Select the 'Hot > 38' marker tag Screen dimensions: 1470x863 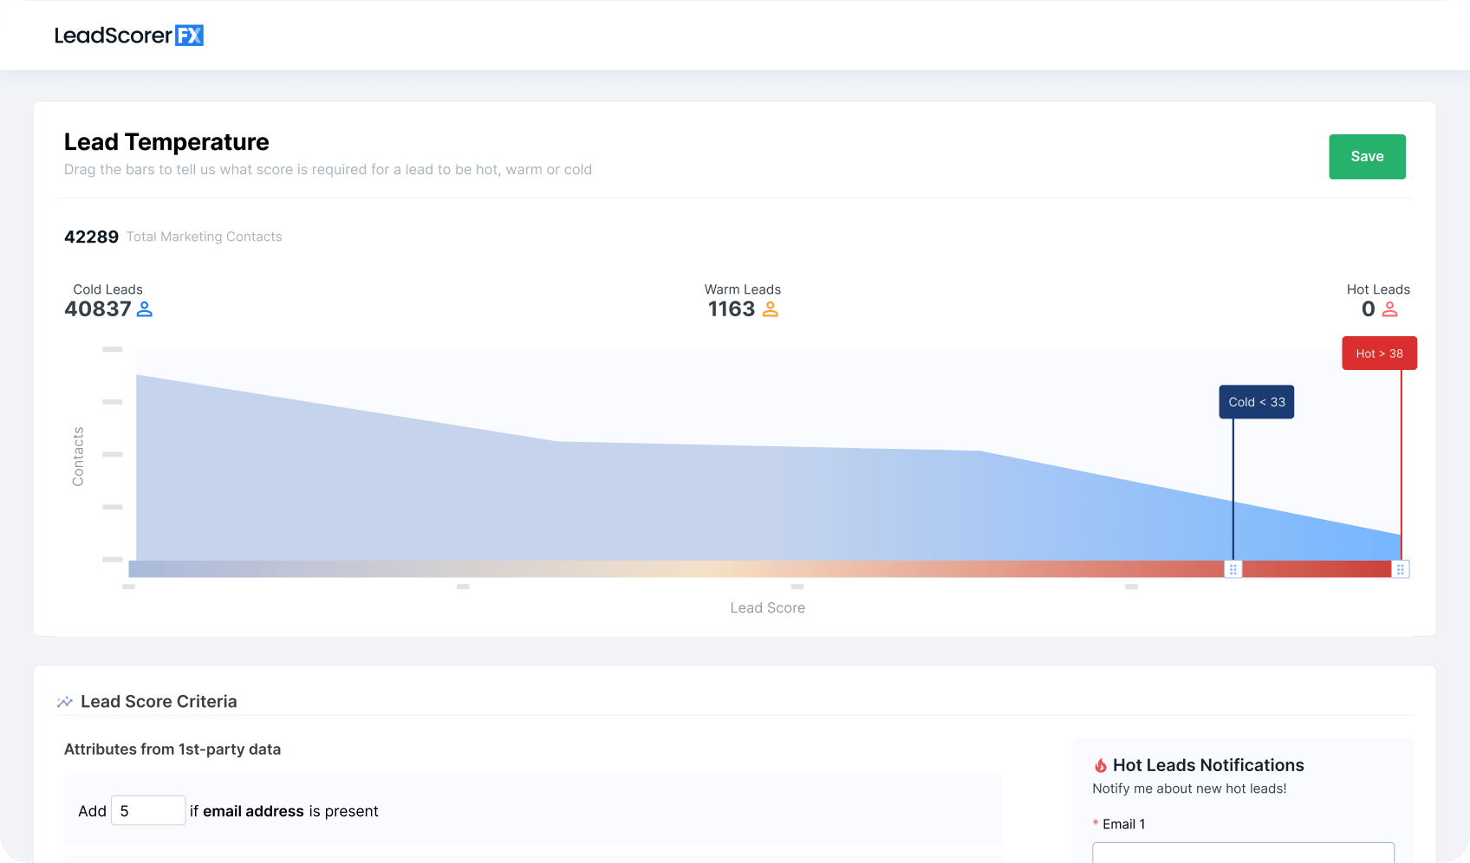click(x=1379, y=354)
